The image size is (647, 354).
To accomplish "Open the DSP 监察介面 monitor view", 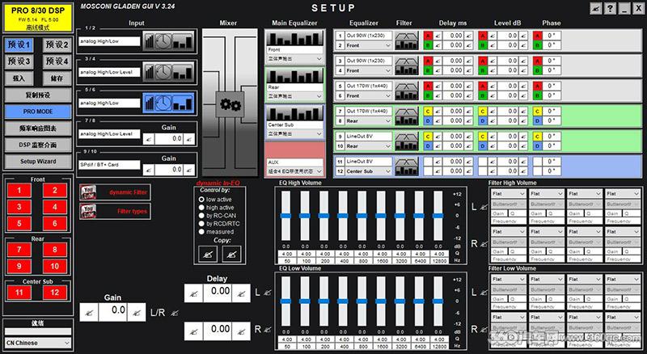I will click(38, 145).
